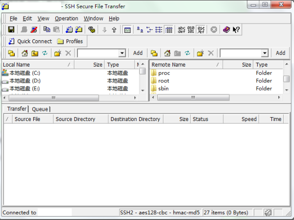294x220 pixels.
Task: Open the File menu
Action: point(13,19)
